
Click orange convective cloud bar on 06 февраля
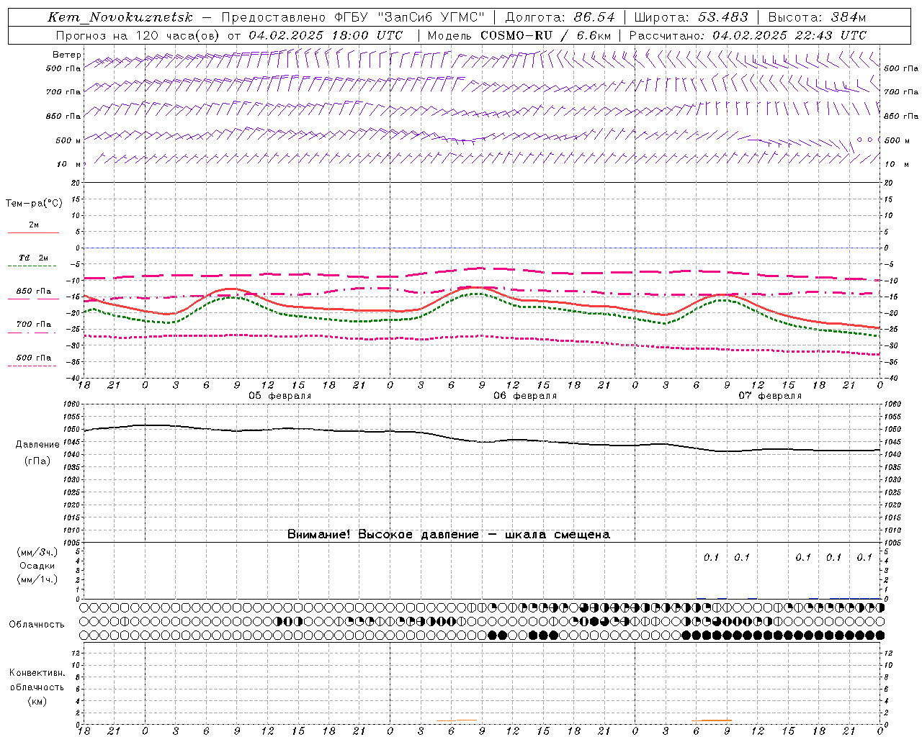coord(457,720)
